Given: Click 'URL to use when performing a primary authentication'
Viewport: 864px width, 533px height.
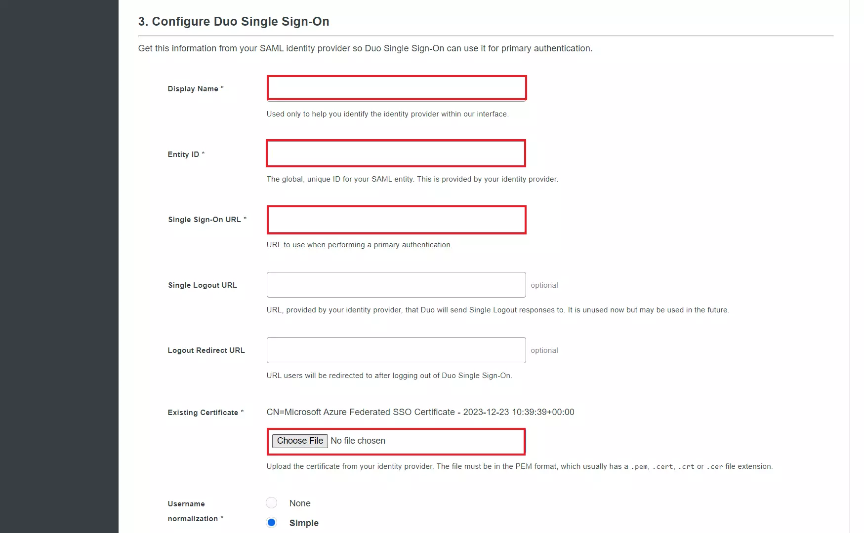Looking at the screenshot, I should (x=359, y=245).
